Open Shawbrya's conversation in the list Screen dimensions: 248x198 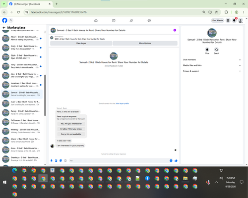(x=22, y=159)
